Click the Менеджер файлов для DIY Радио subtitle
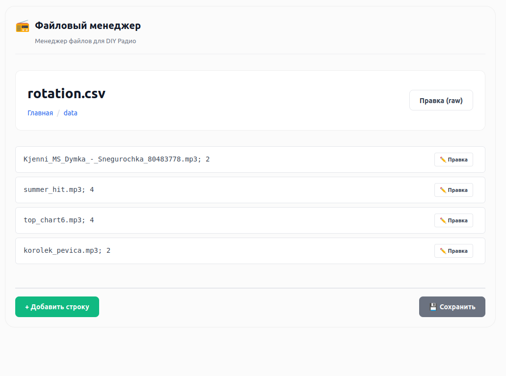 [x=85, y=41]
